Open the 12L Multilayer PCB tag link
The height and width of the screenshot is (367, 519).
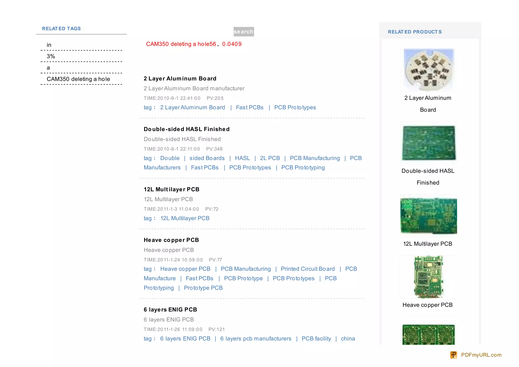coord(185,218)
